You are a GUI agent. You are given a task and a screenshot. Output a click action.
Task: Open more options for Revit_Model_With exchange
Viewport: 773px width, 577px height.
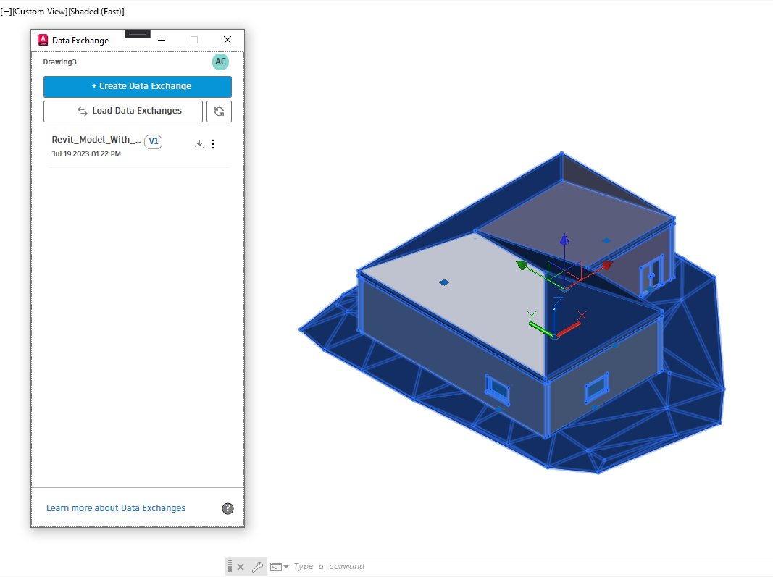point(213,144)
